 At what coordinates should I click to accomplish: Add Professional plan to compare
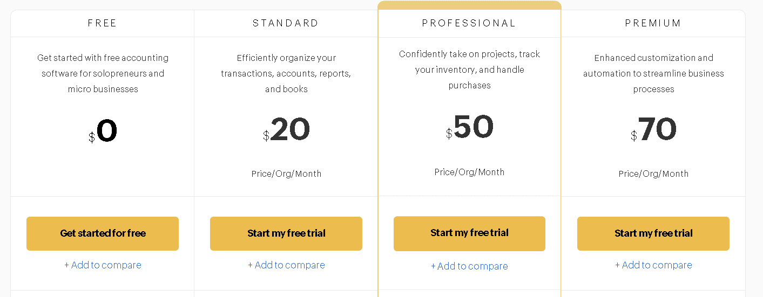click(x=469, y=266)
